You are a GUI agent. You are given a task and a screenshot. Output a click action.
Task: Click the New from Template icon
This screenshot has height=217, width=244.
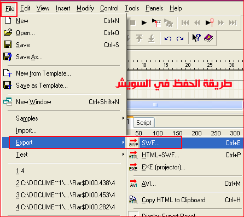coord(8,73)
